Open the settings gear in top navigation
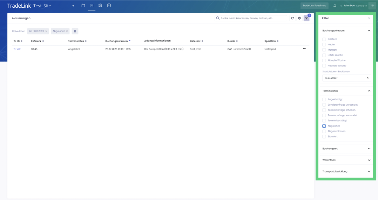This screenshot has width=378, height=200. [100, 6]
